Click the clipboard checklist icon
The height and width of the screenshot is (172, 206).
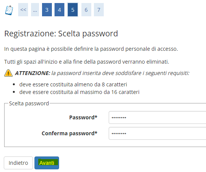click(x=9, y=10)
